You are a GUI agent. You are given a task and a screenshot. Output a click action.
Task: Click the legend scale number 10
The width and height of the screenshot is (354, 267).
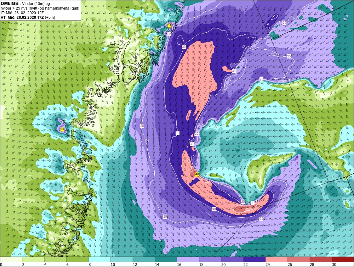113,265
